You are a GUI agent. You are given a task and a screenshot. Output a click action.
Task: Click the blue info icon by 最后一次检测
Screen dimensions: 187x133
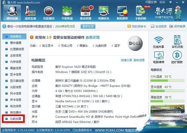click(x=4, y=26)
